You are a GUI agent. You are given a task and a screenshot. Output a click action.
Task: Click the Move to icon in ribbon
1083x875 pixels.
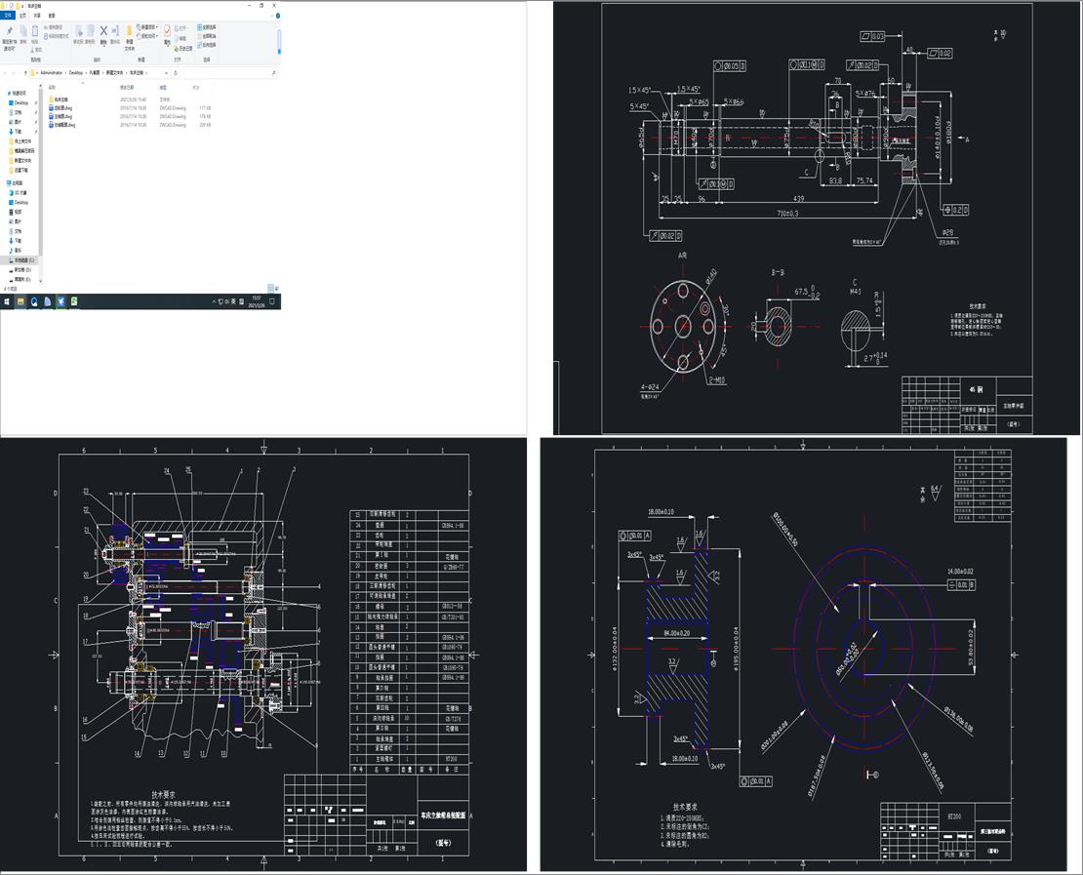pyautogui.click(x=79, y=34)
